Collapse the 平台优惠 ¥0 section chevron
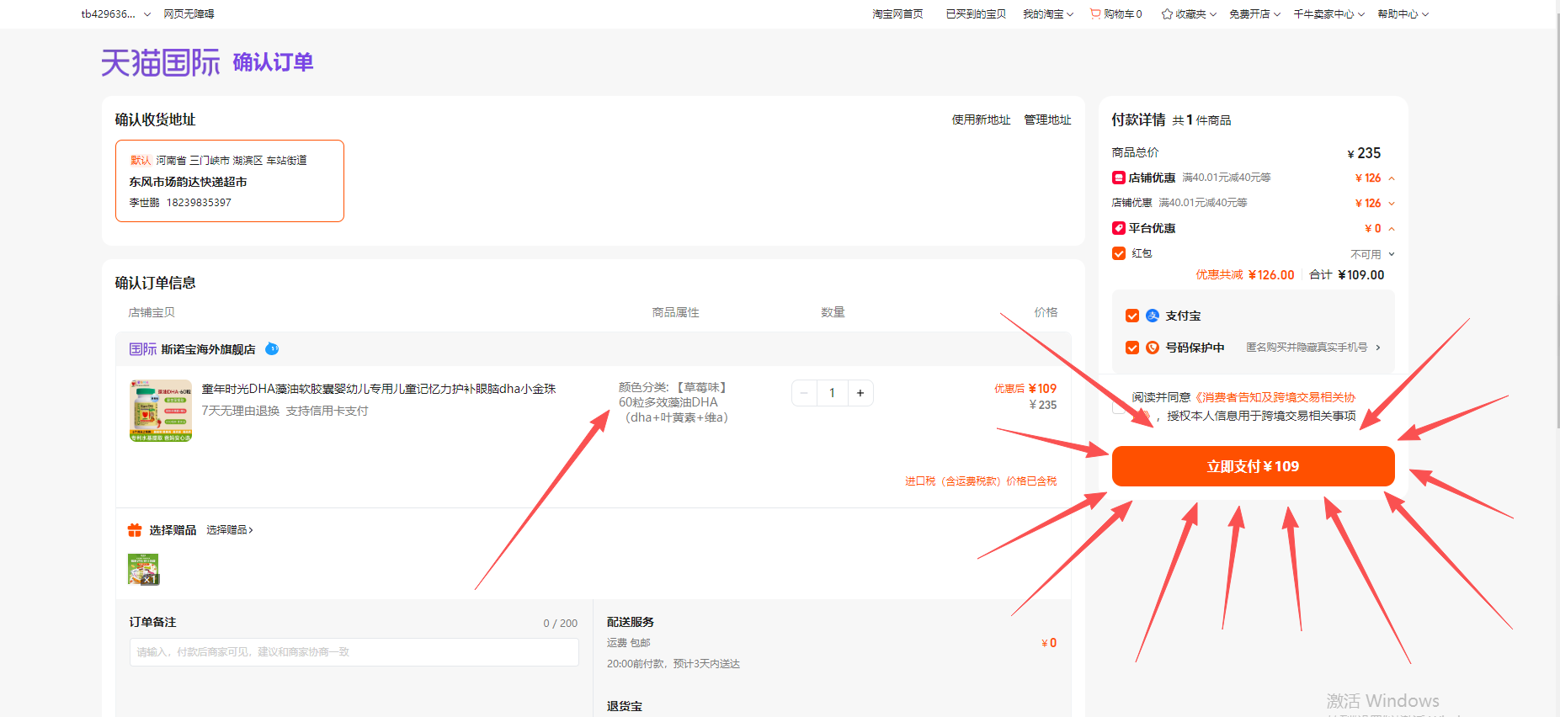 [x=1392, y=229]
